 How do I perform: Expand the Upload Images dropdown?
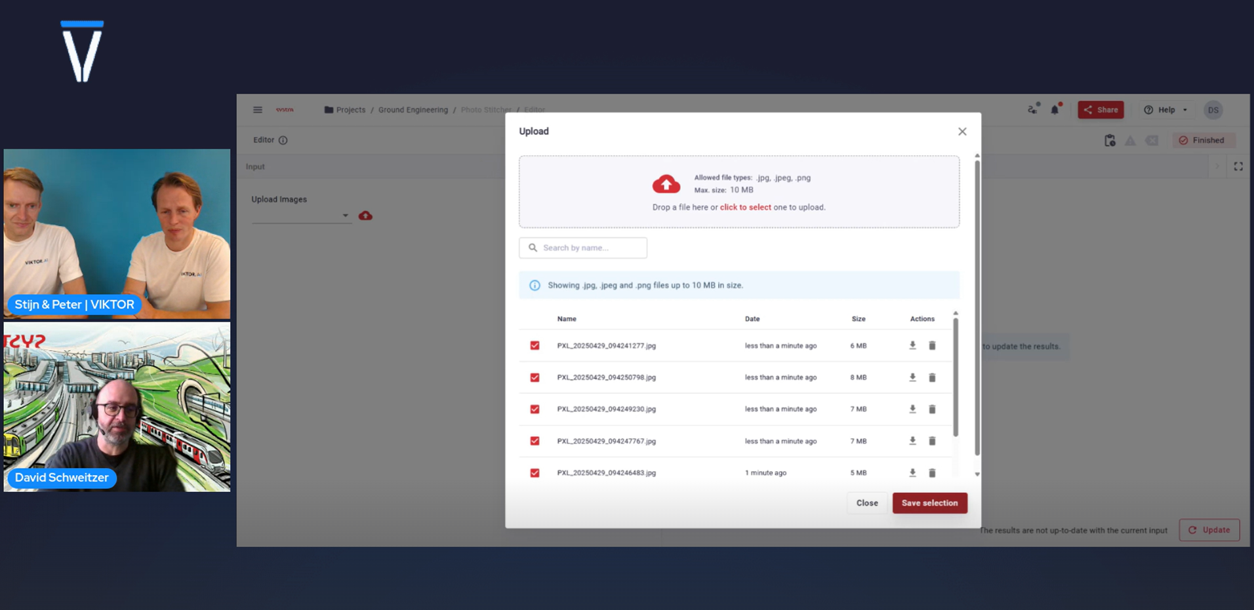[x=345, y=216]
